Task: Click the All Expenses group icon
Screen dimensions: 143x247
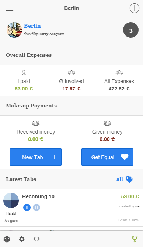Action: point(119,72)
